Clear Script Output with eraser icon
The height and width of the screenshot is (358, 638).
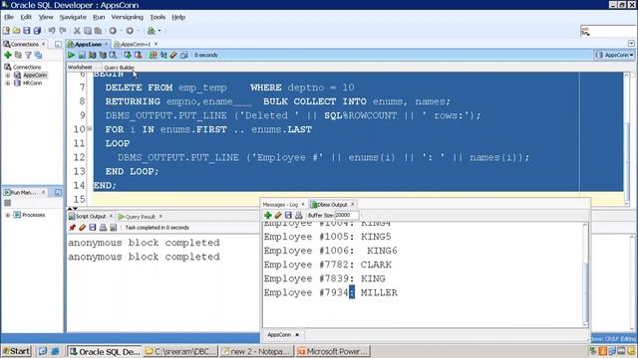(x=83, y=228)
